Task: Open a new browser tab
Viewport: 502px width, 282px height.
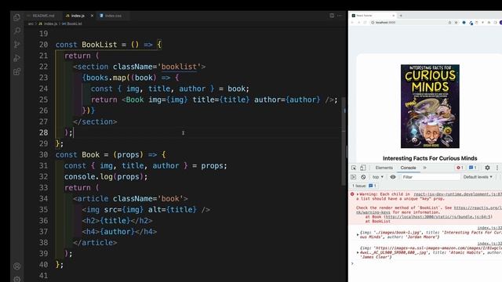Action: tap(401, 16)
